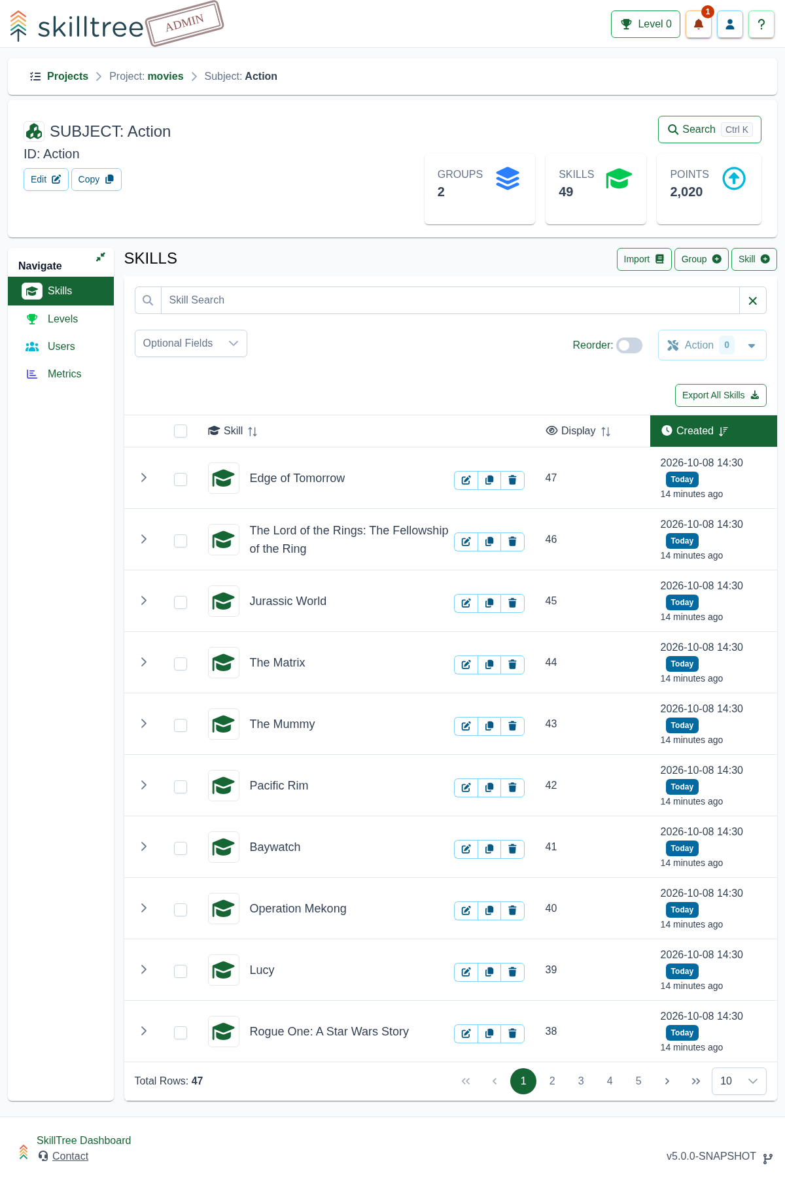Toggle the Reorder switch
This screenshot has height=1180, width=785.
pos(629,345)
